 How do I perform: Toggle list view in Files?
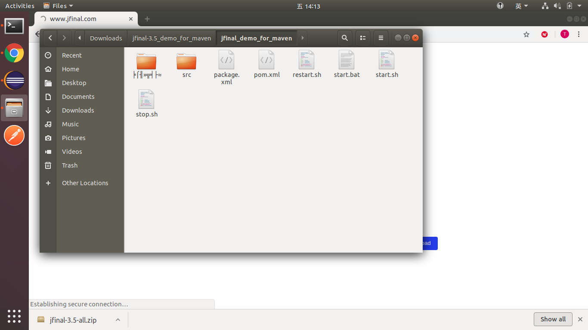(363, 38)
